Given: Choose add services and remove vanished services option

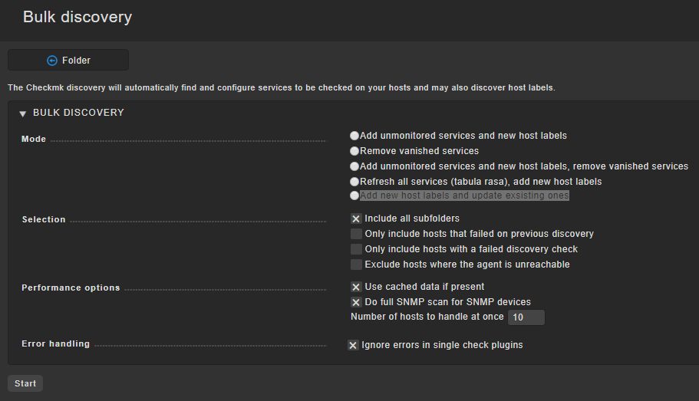Looking at the screenshot, I should [354, 166].
